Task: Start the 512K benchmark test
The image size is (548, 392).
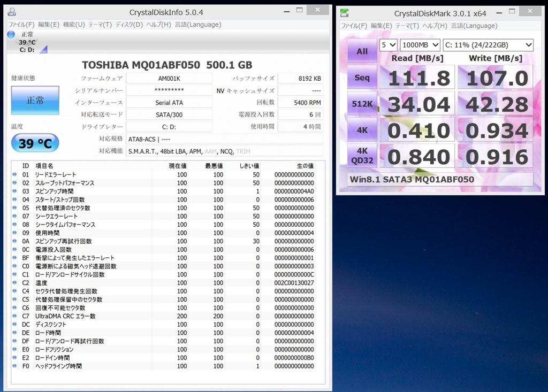Action: click(362, 104)
